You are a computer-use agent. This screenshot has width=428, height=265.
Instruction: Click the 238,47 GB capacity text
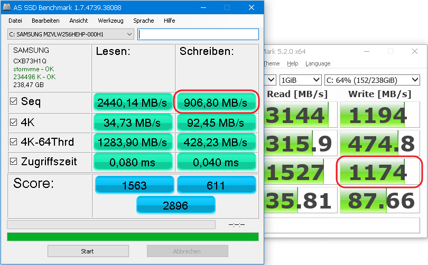point(29,85)
